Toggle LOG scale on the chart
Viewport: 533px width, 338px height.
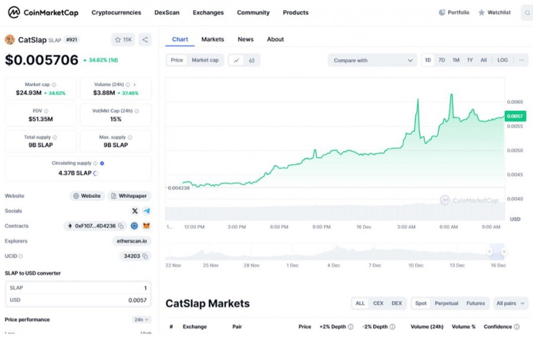502,60
